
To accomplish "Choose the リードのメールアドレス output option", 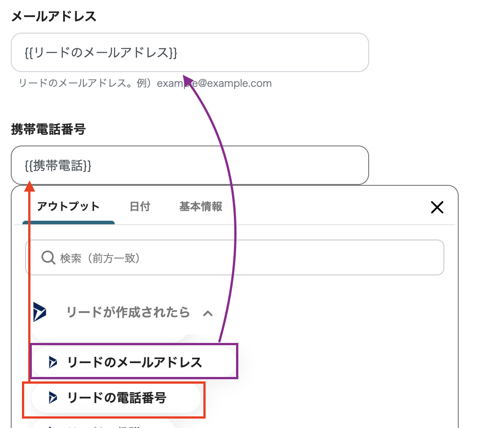I will pos(134,362).
